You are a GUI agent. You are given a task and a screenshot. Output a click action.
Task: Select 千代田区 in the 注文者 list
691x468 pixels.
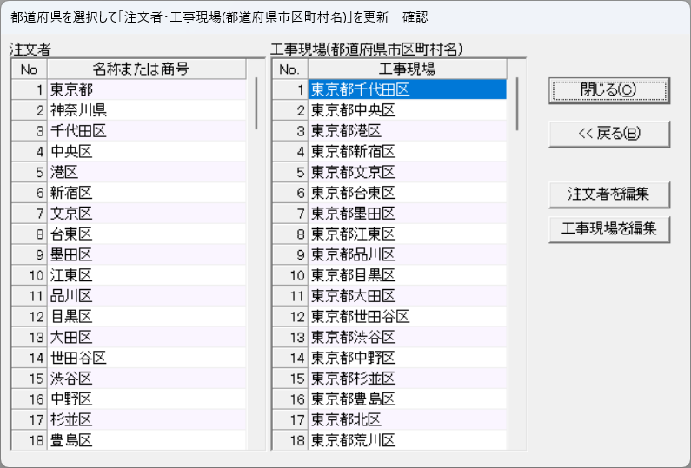[146, 131]
